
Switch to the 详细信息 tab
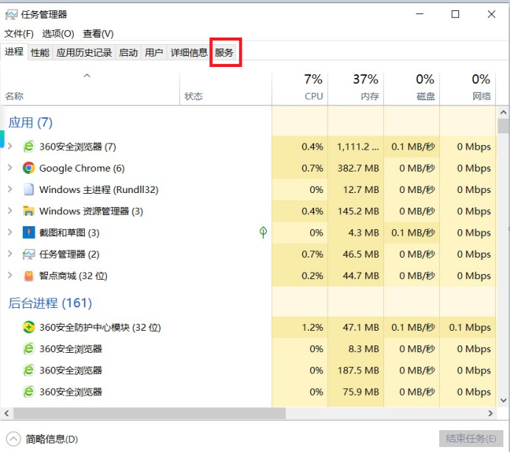[189, 52]
